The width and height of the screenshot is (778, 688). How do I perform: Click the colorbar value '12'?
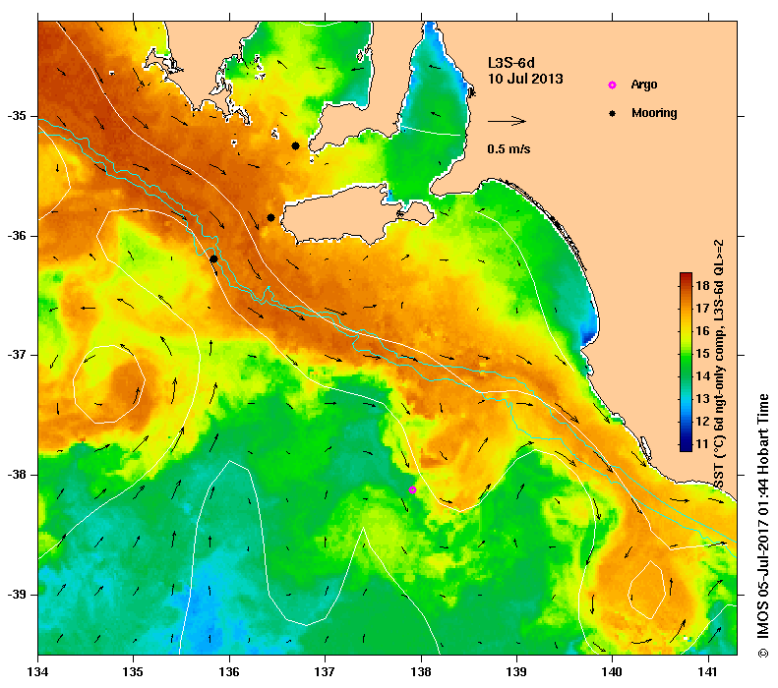pyautogui.click(x=702, y=422)
